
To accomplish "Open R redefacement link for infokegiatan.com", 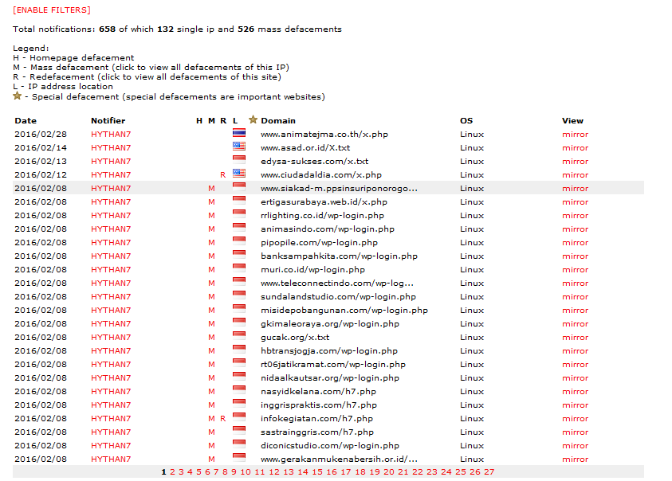I will coord(223,418).
